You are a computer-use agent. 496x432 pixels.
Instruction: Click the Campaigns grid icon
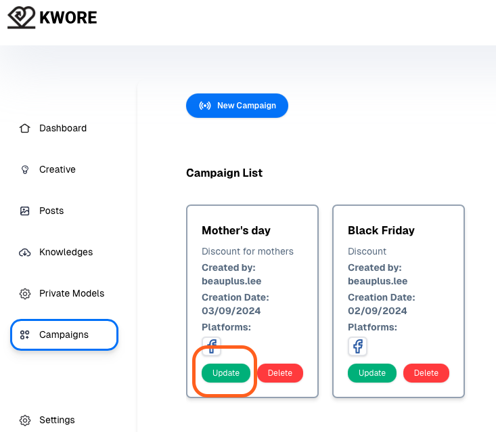24,335
